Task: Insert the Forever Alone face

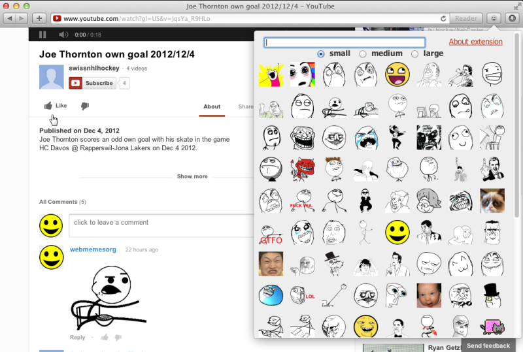Action: (x=397, y=169)
